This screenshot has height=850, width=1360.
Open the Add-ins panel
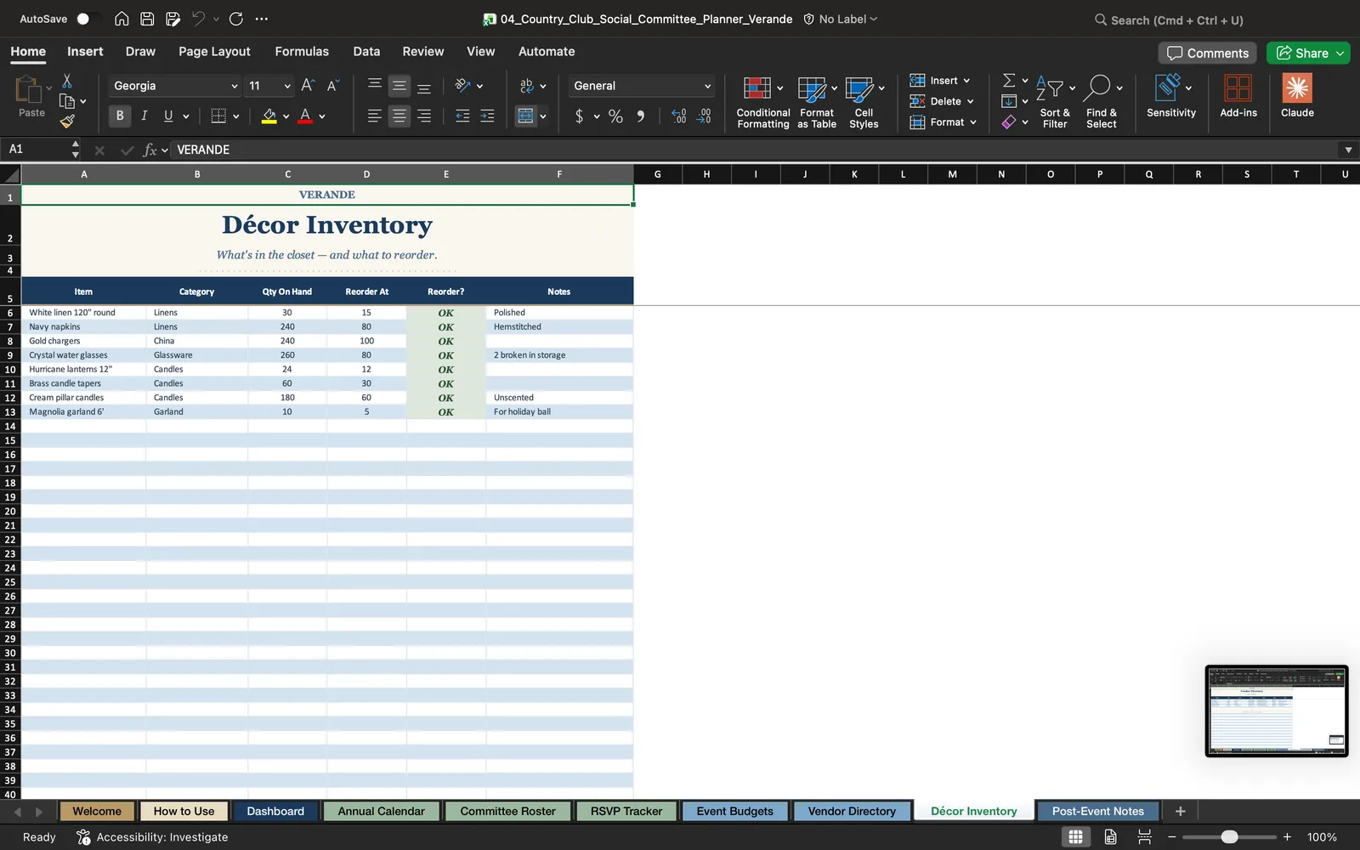[1238, 95]
